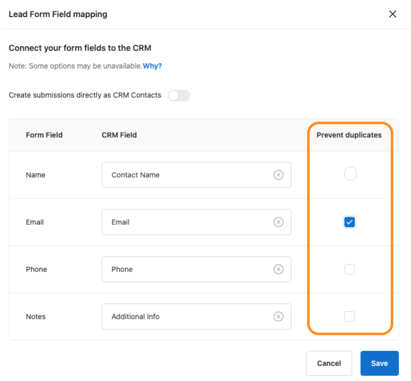Uncheck Prevent duplicates for Email
Screen dimensions: 411x381
point(350,222)
